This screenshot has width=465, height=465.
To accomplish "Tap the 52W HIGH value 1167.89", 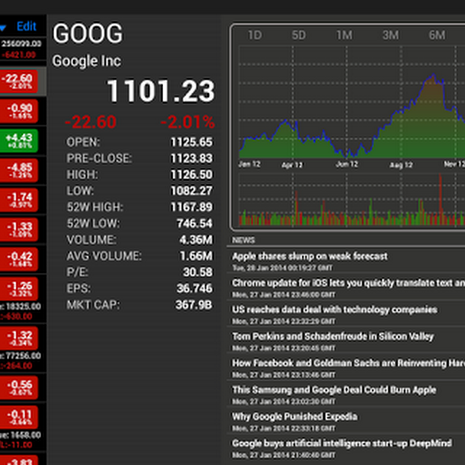I will [192, 207].
